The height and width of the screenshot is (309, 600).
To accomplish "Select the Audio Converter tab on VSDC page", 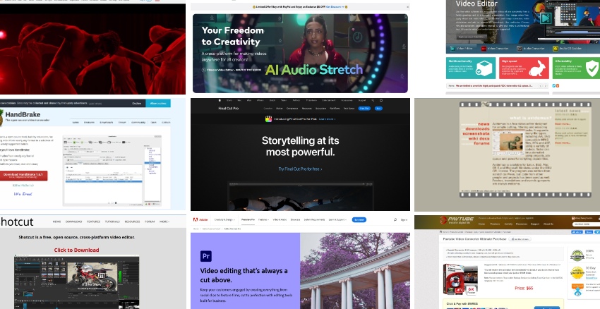I will 531,49.
